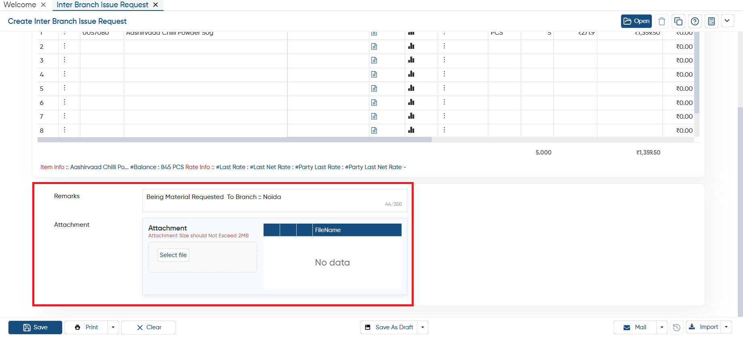
Task: Expand the Mail dropdown arrow
Action: click(x=662, y=327)
